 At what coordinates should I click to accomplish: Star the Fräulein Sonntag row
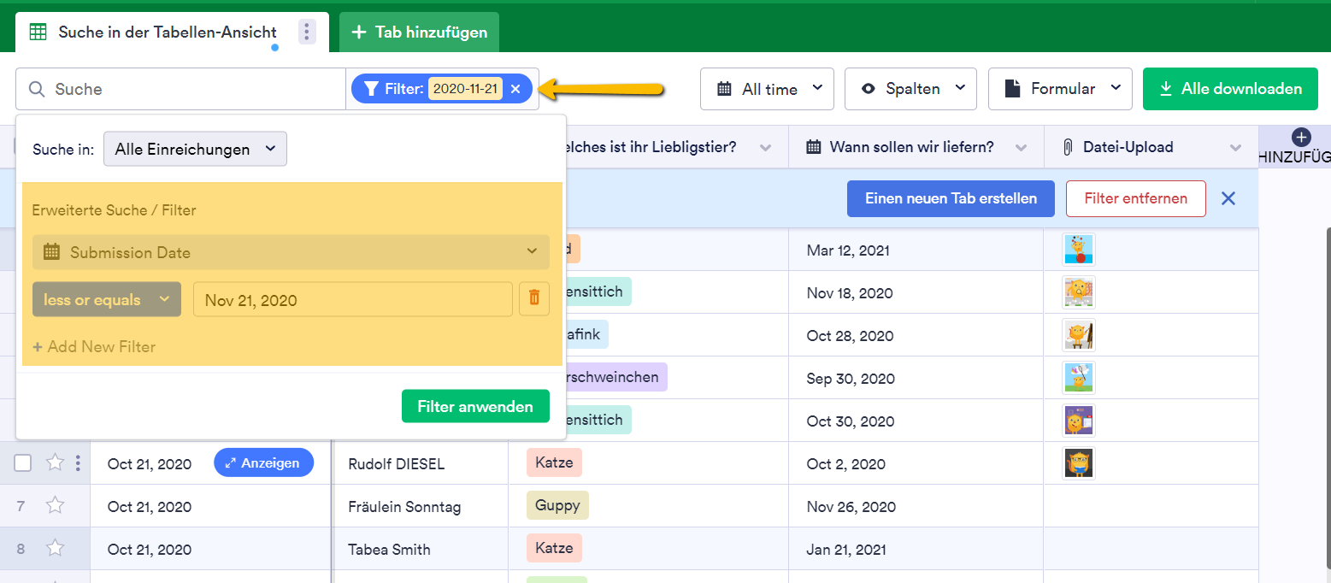[x=56, y=506]
